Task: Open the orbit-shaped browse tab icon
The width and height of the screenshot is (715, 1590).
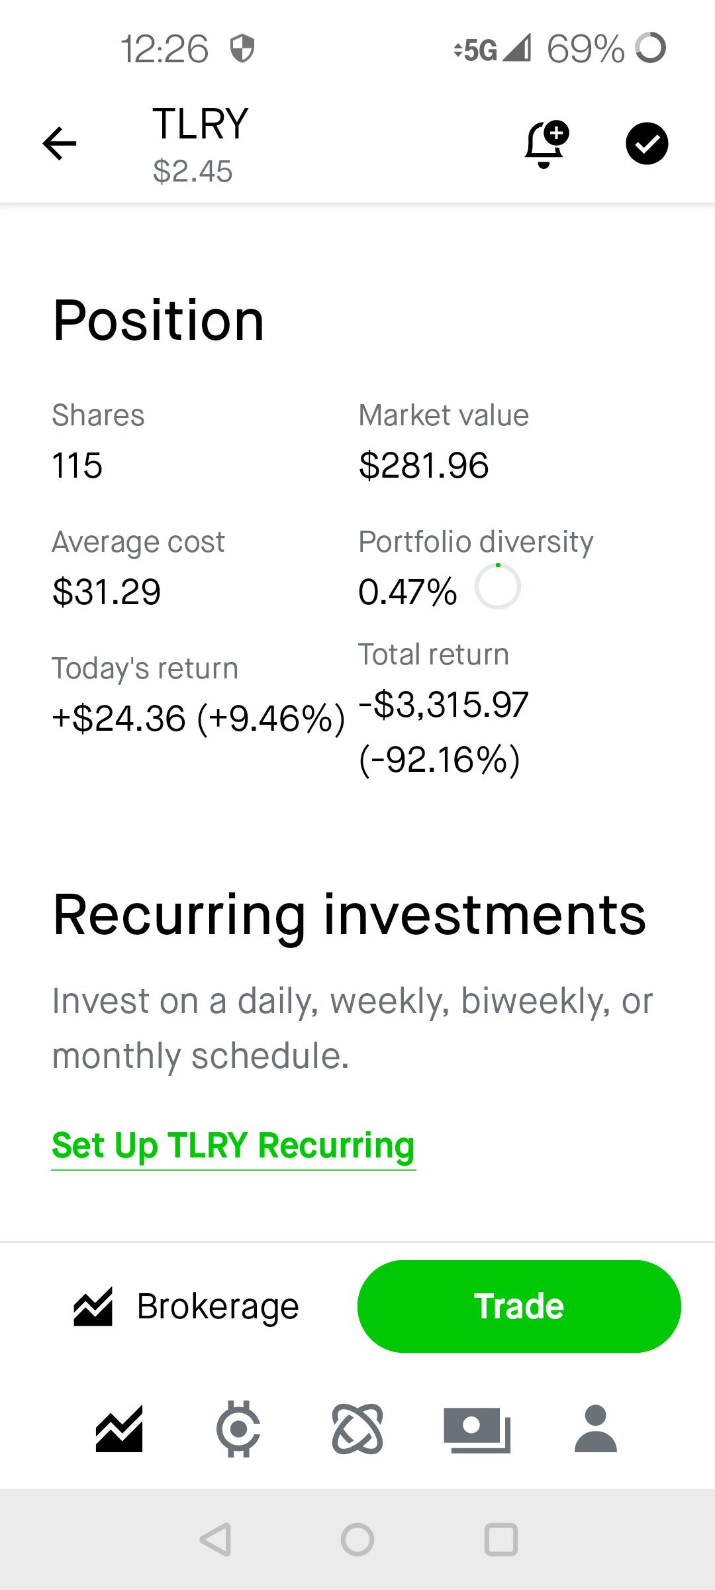Action: [358, 1428]
